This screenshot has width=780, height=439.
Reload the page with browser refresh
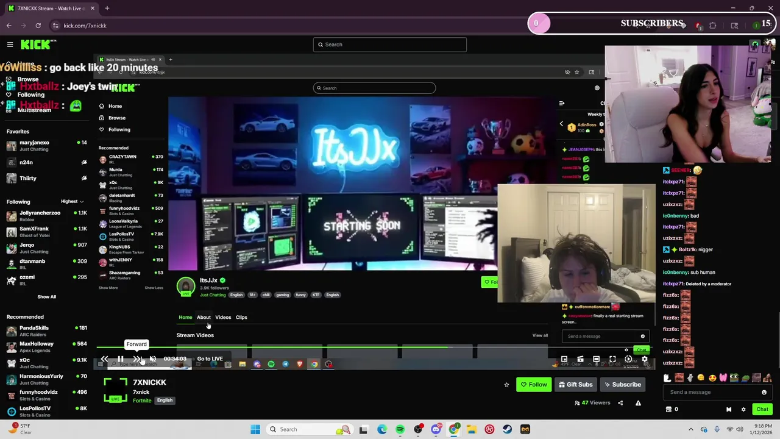(x=38, y=26)
